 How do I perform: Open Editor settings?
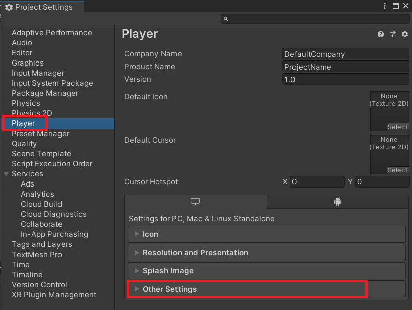click(x=22, y=53)
